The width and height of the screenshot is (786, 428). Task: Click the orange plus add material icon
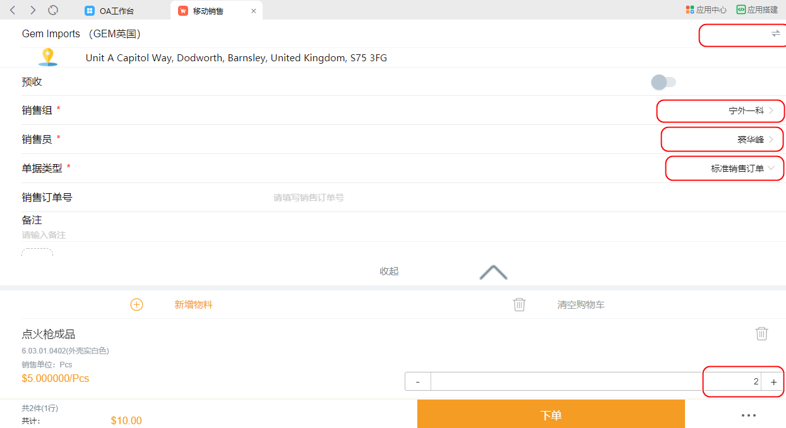click(137, 304)
